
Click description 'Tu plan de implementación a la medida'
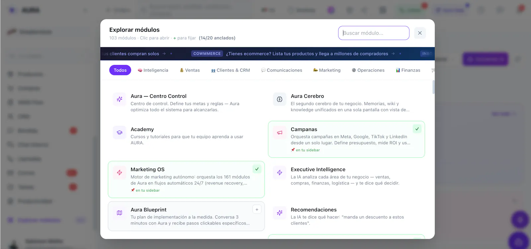190,220
